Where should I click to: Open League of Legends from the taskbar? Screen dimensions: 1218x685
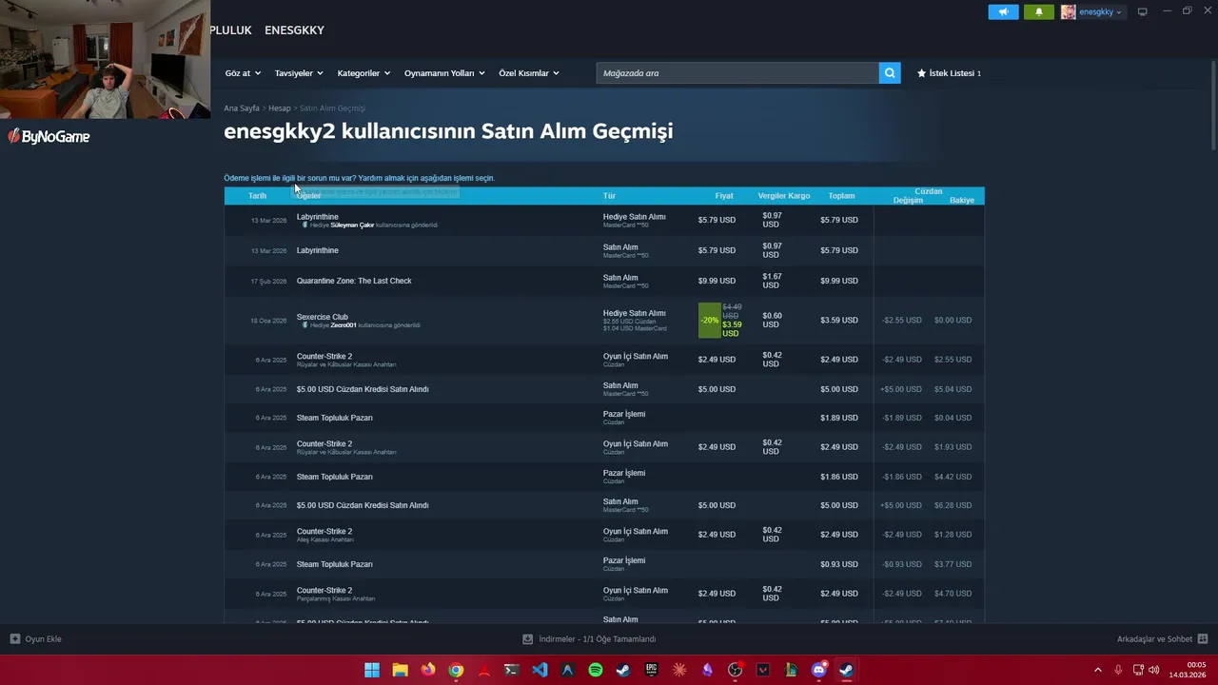pyautogui.click(x=791, y=670)
